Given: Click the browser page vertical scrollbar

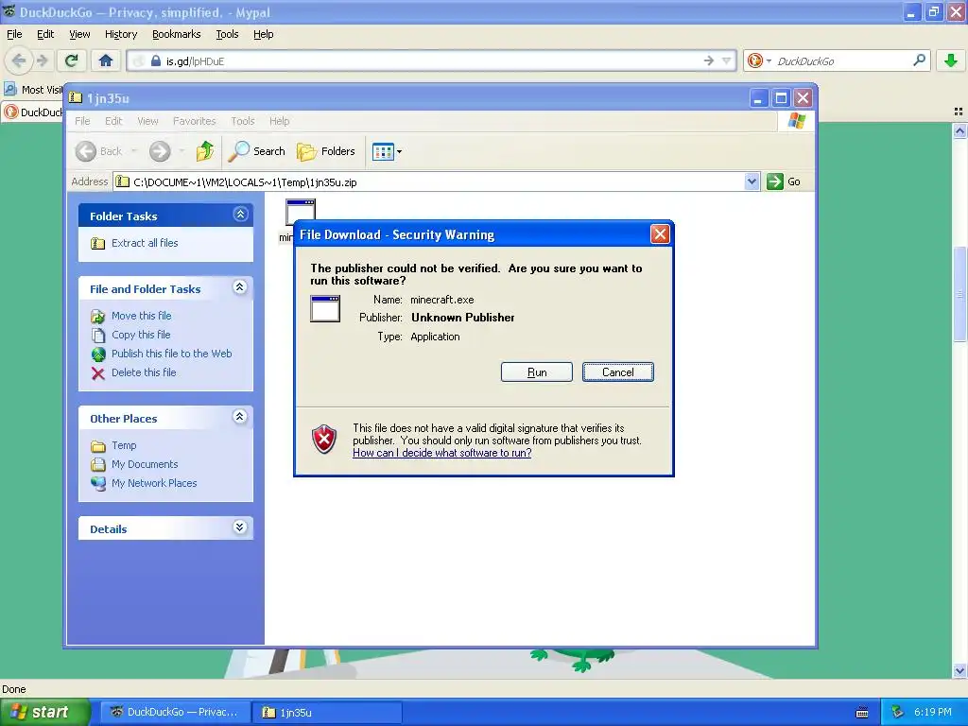Looking at the screenshot, I should (x=959, y=293).
